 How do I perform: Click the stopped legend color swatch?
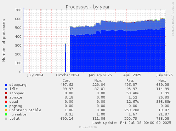point(6,93)
